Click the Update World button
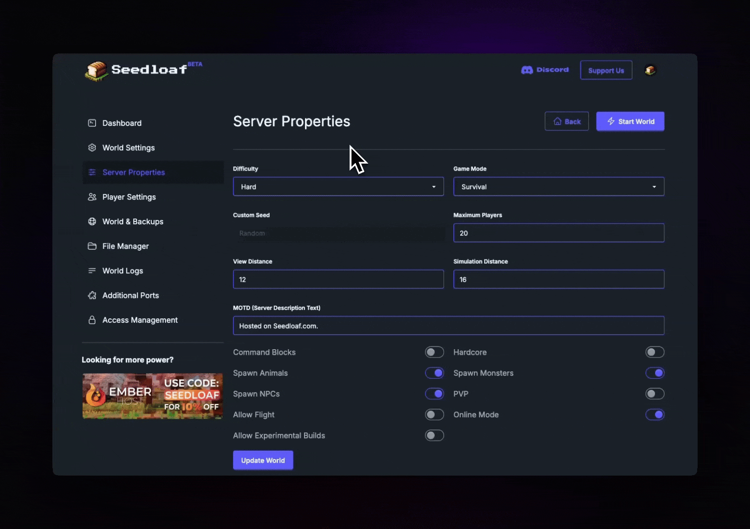The width and height of the screenshot is (750, 529). click(x=263, y=460)
